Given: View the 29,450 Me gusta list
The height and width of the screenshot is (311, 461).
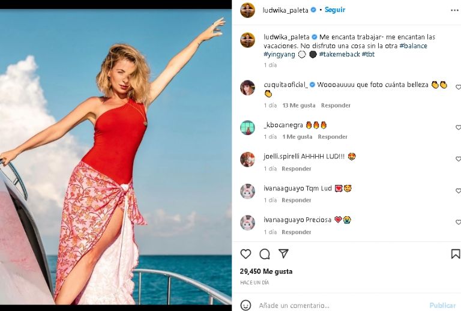Looking at the screenshot, I should (266, 271).
